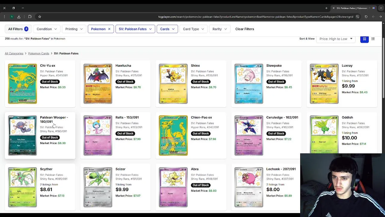
Task: Click Scizor's $9.99 listing price
Action: click(x=122, y=190)
